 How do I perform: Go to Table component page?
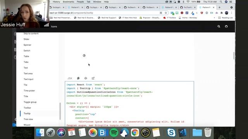tap(26, 56)
